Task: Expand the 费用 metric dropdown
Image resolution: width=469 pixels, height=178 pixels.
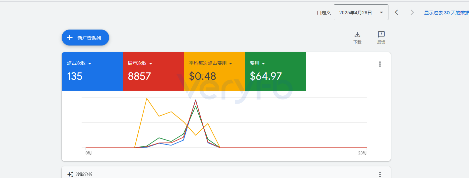Action: pos(263,63)
